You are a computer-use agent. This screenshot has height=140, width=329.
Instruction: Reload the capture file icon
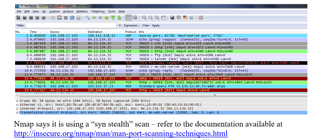tap(72, 18)
